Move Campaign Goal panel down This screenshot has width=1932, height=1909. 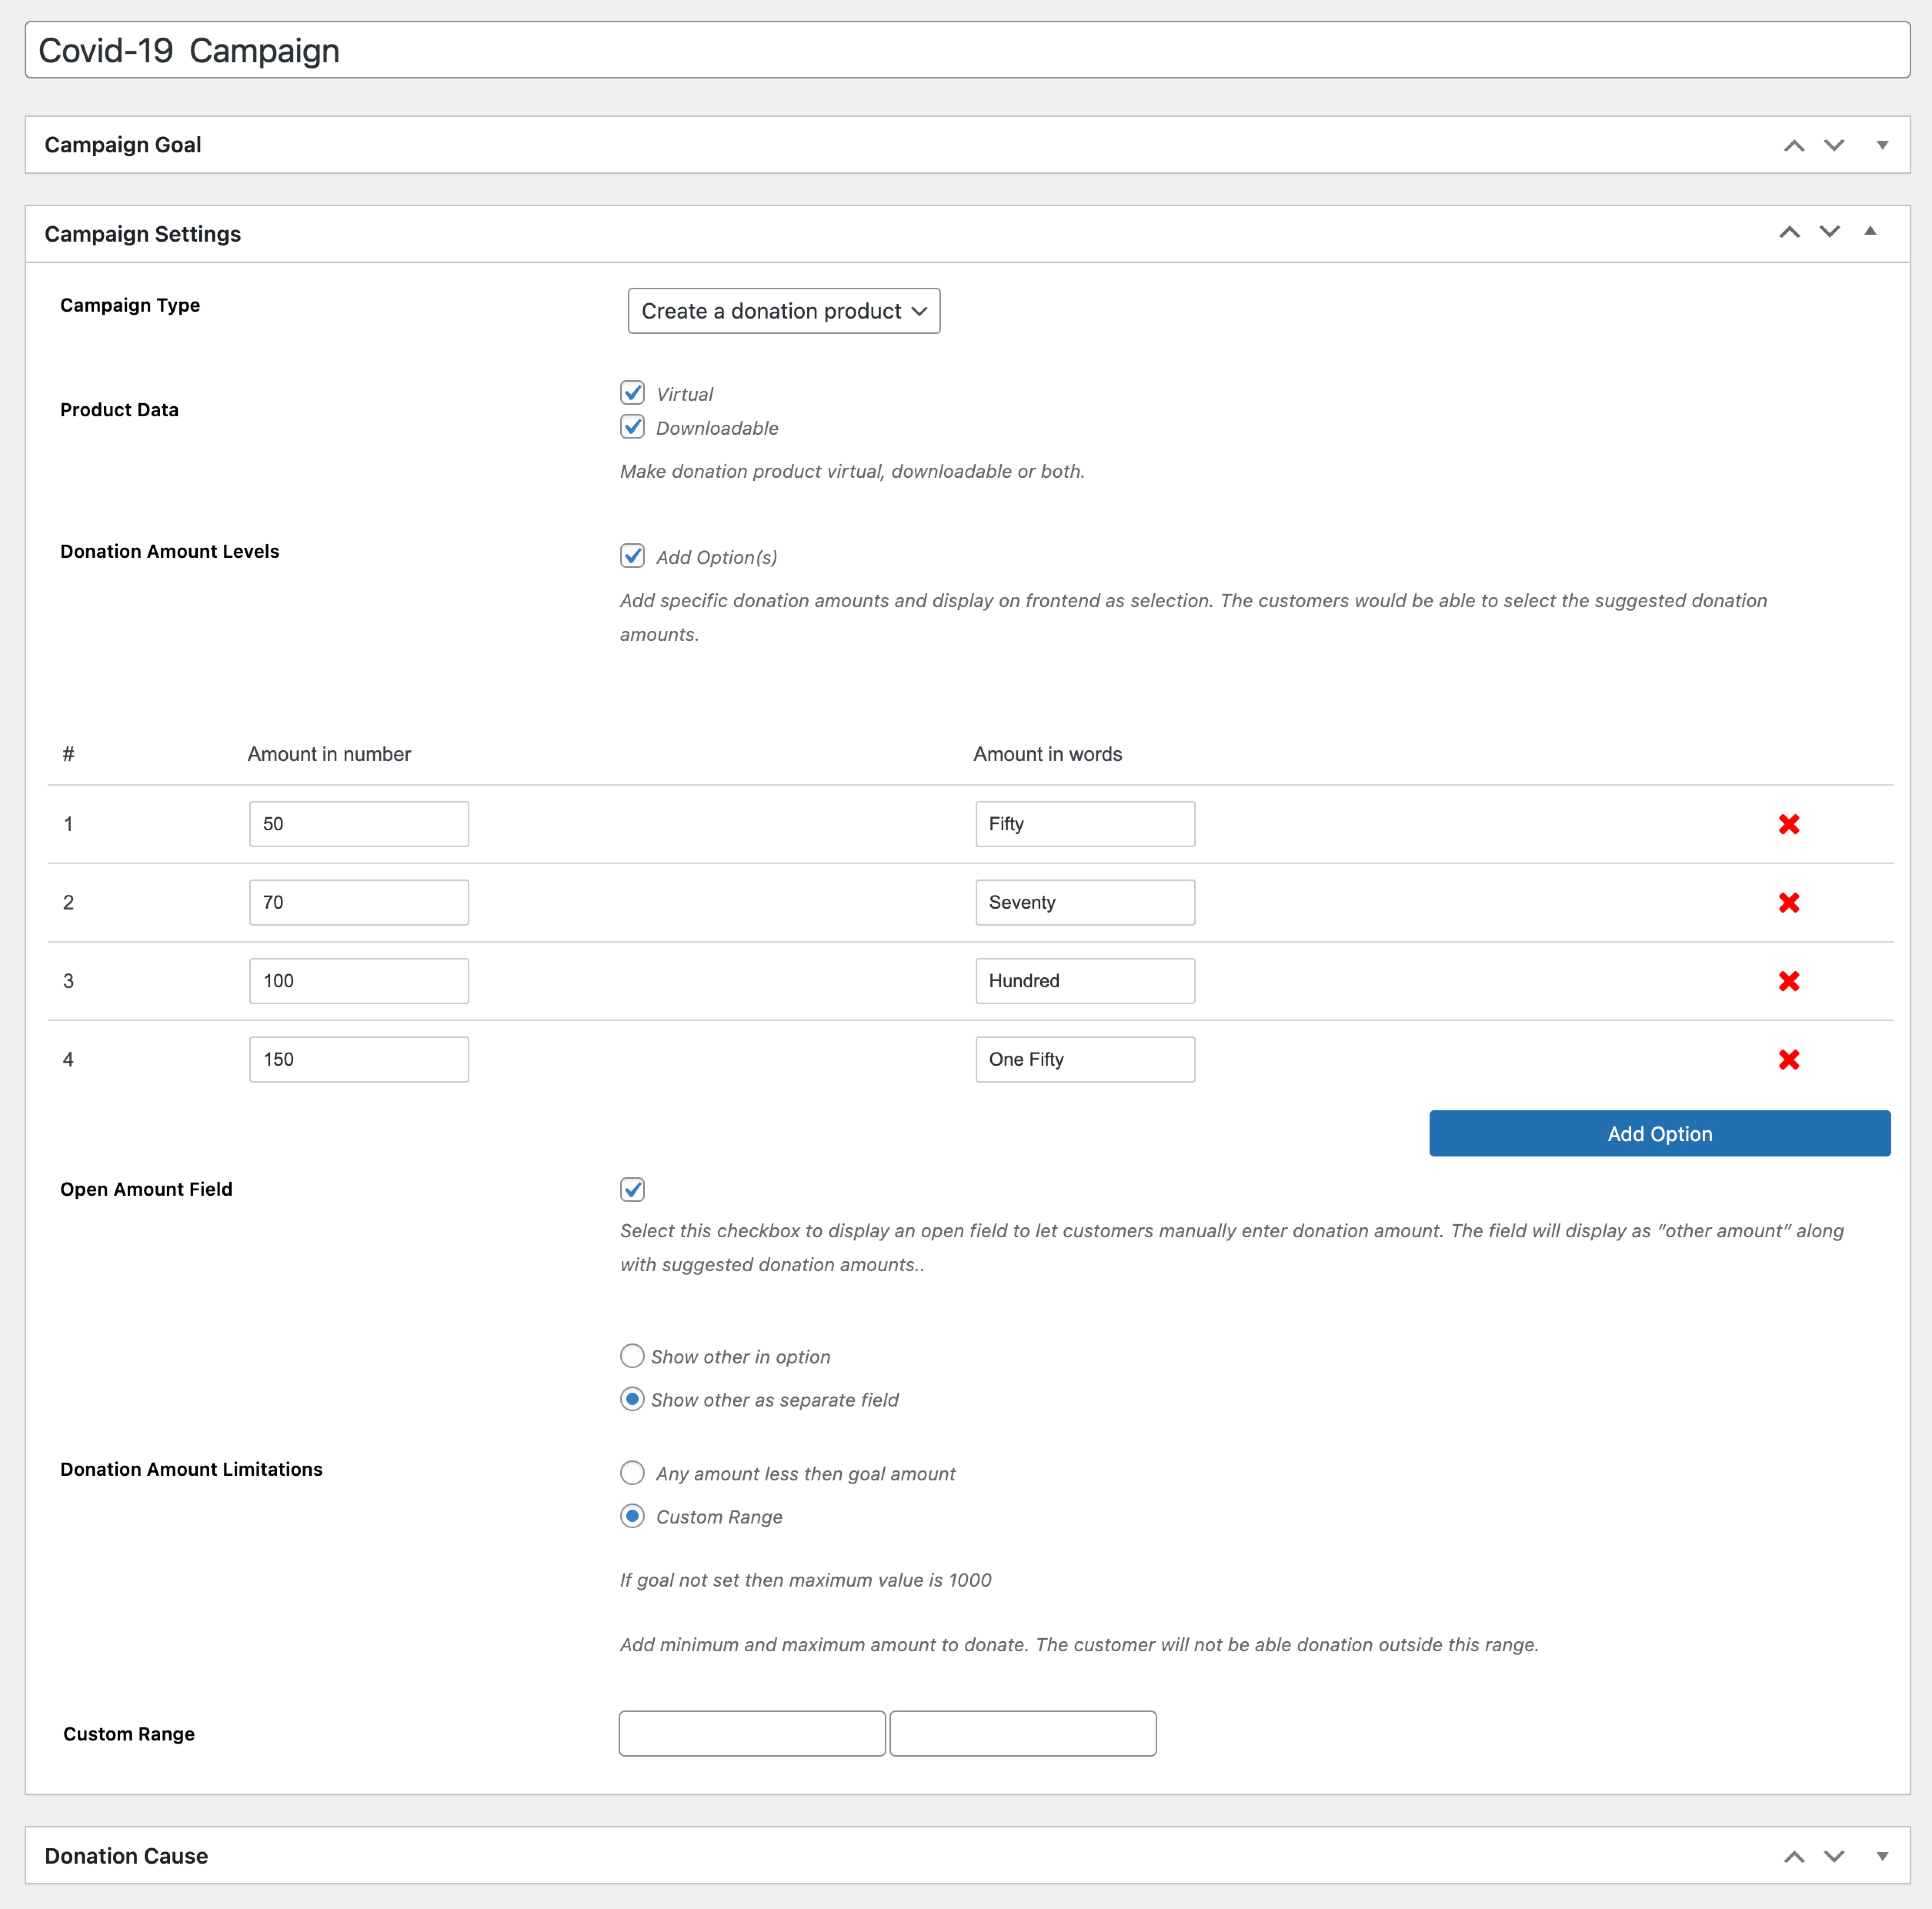[x=1833, y=145]
